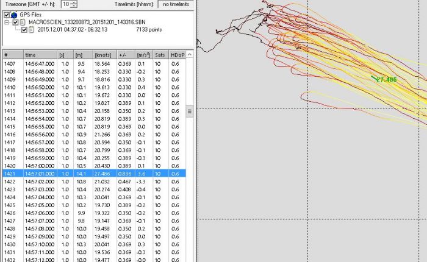The height and width of the screenshot is (262, 427).
Task: Click the MACROSCIEN file document icon
Action: 23,22
